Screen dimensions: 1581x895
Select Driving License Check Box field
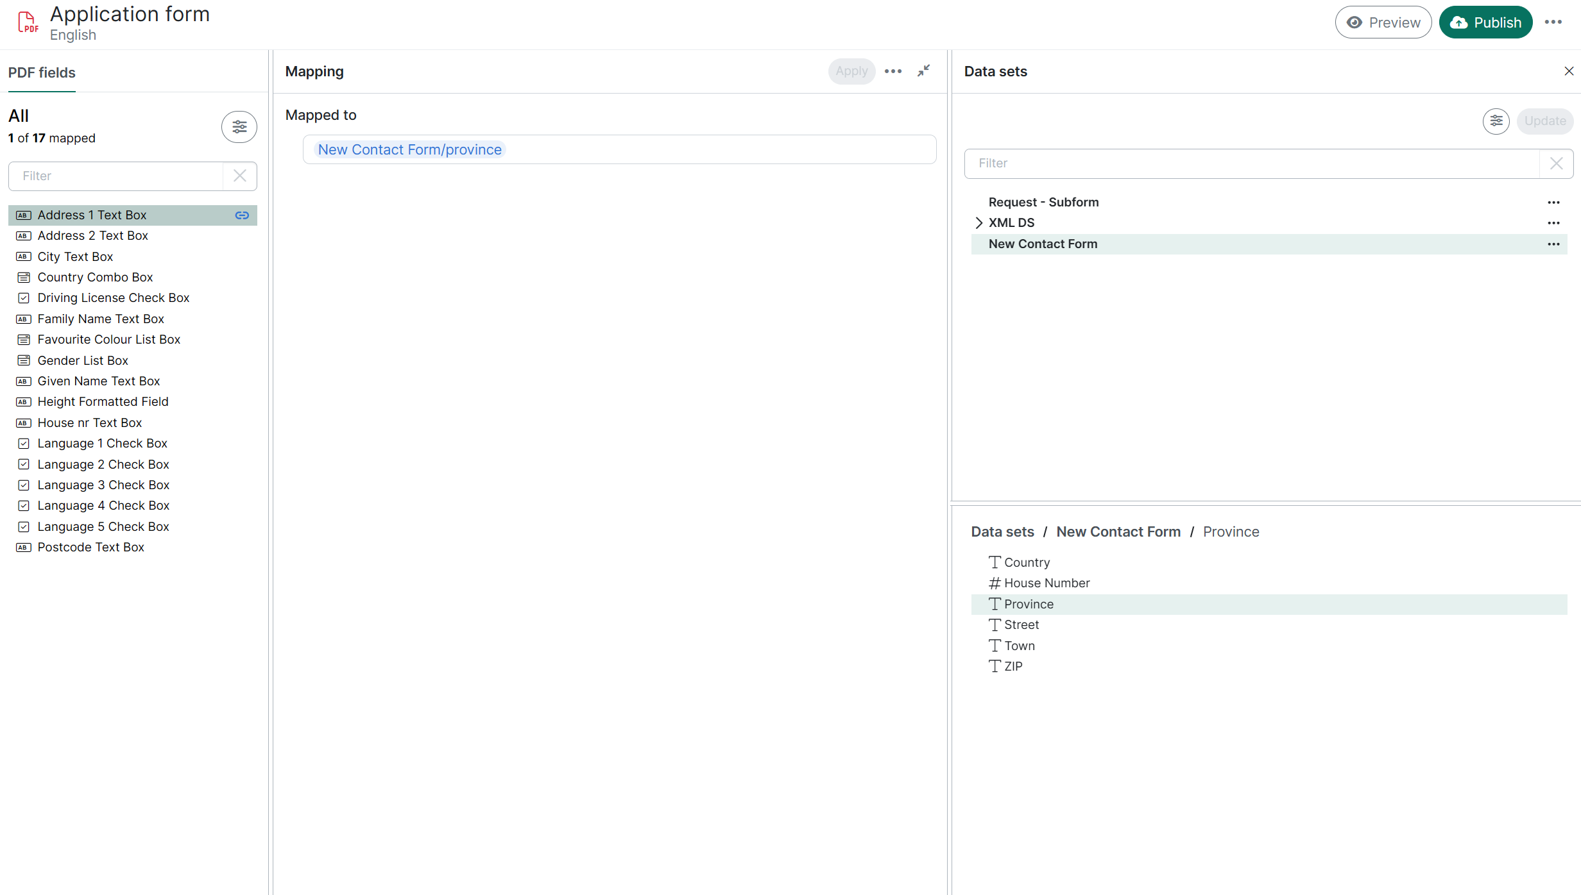pyautogui.click(x=113, y=298)
